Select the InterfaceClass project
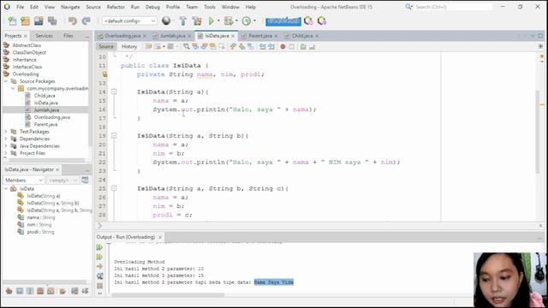This screenshot has width=548, height=308. coord(27,67)
